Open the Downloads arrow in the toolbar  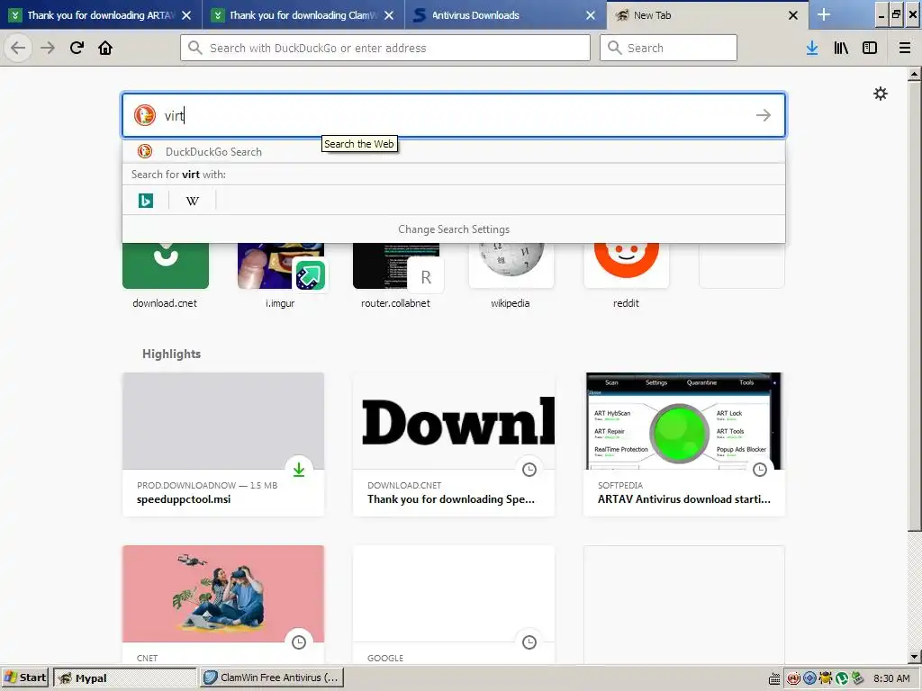pyautogui.click(x=812, y=48)
